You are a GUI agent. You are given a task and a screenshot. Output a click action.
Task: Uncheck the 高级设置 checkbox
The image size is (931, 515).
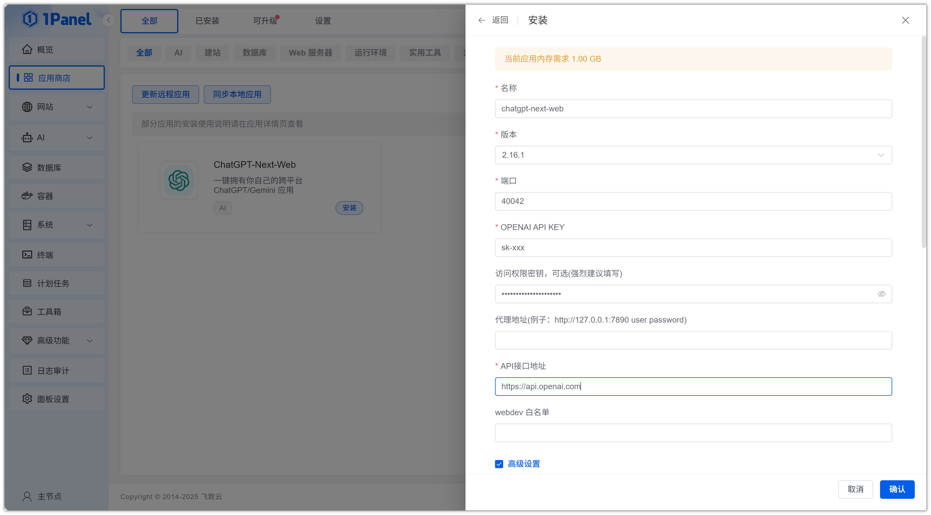(x=499, y=464)
